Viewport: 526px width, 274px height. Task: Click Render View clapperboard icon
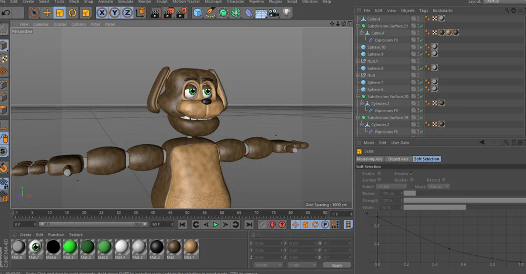click(155, 13)
